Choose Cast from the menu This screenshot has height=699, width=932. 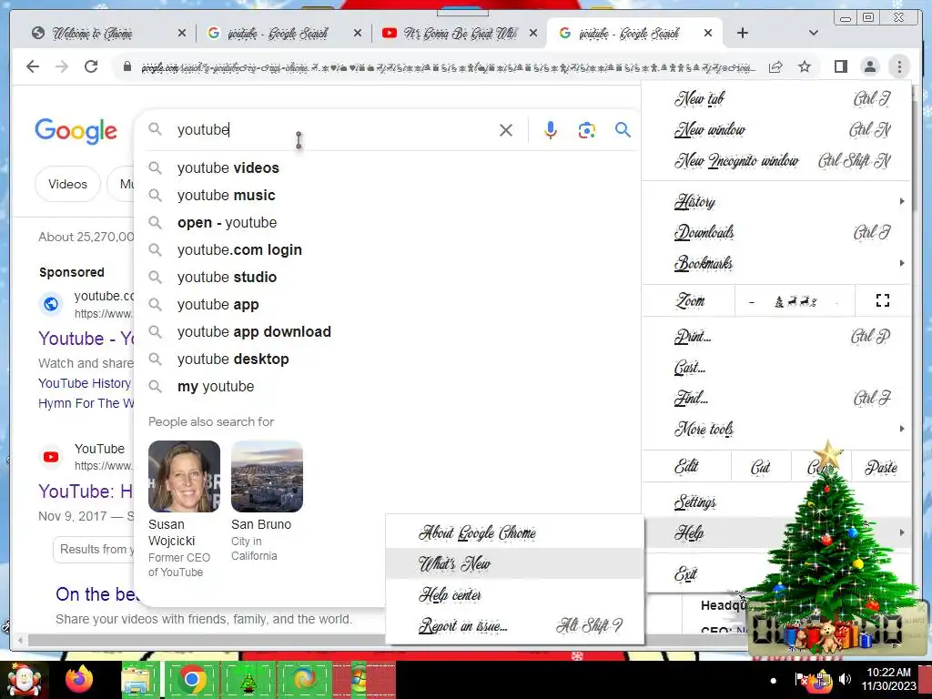pos(777,368)
